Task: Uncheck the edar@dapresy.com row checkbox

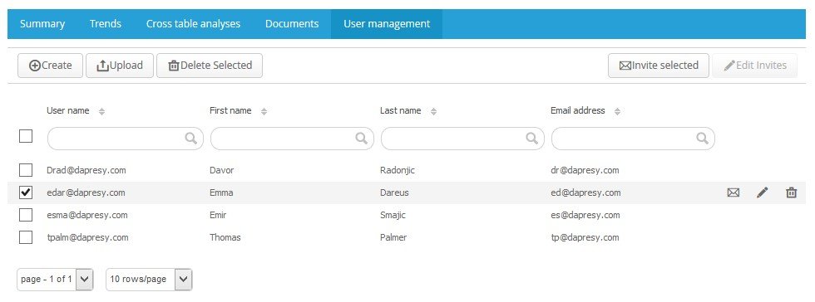Action: [x=26, y=192]
